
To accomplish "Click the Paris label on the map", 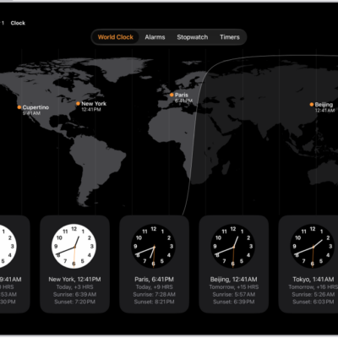I will tap(182, 95).
